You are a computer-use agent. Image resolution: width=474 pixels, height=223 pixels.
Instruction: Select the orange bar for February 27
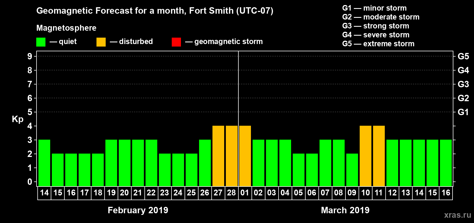click(218, 156)
